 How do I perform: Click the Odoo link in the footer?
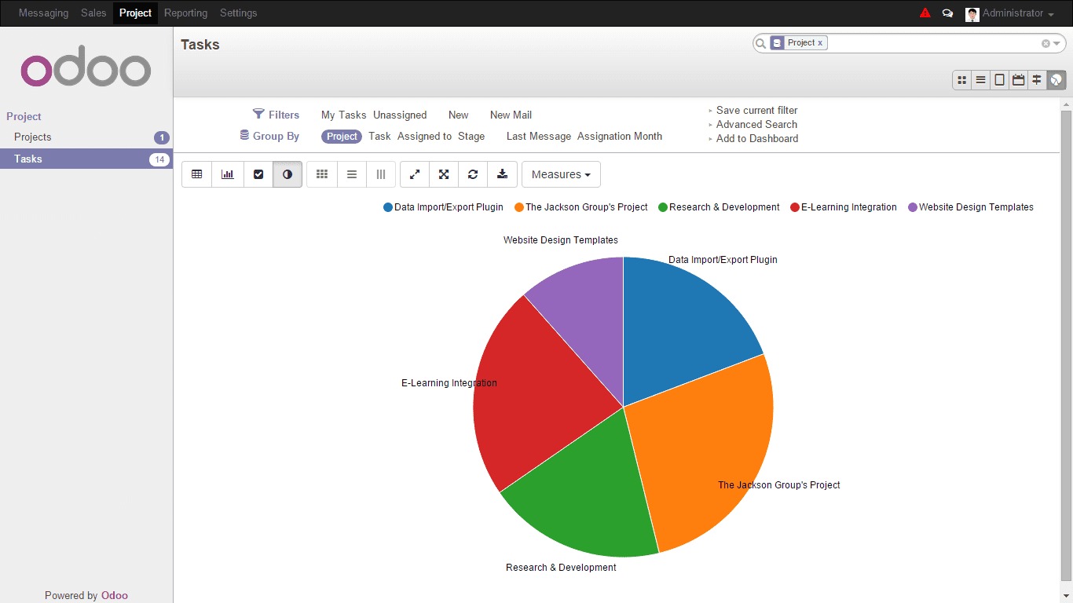click(x=115, y=595)
